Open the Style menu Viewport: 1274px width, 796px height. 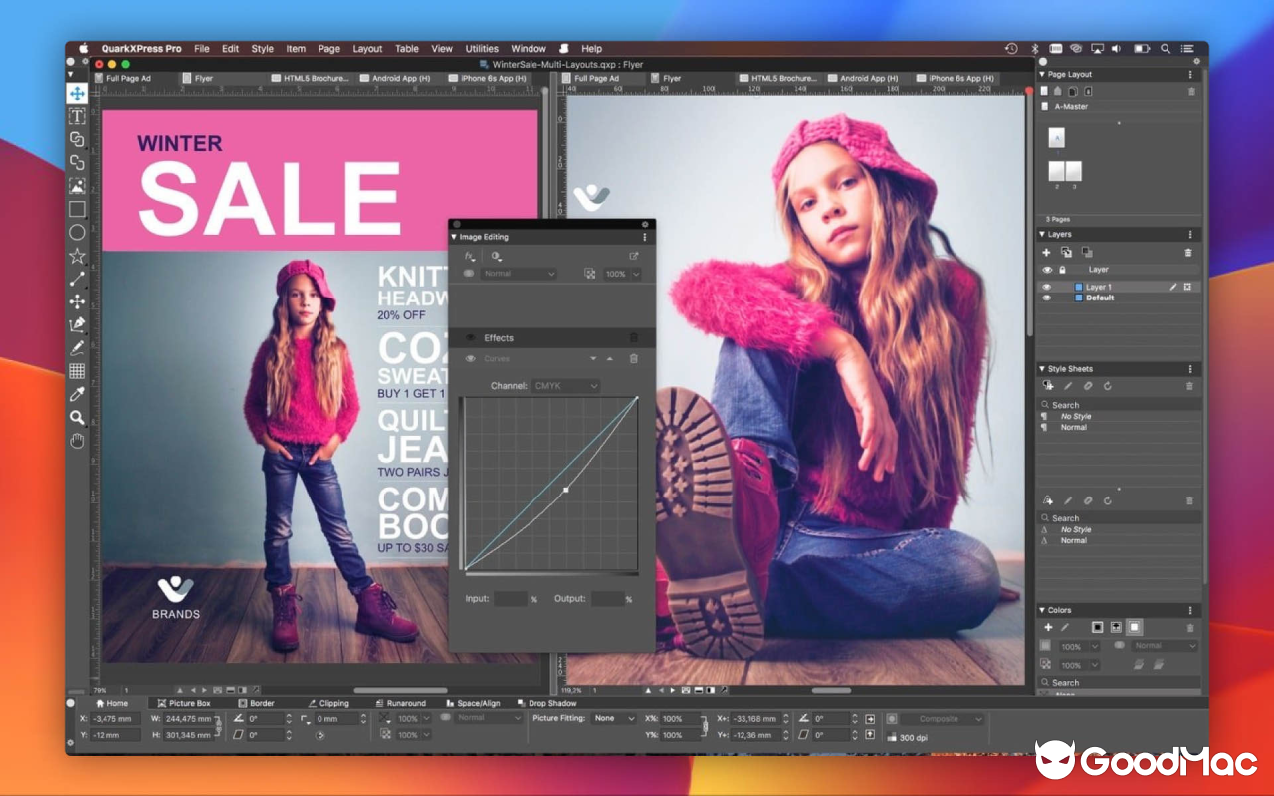tap(262, 48)
